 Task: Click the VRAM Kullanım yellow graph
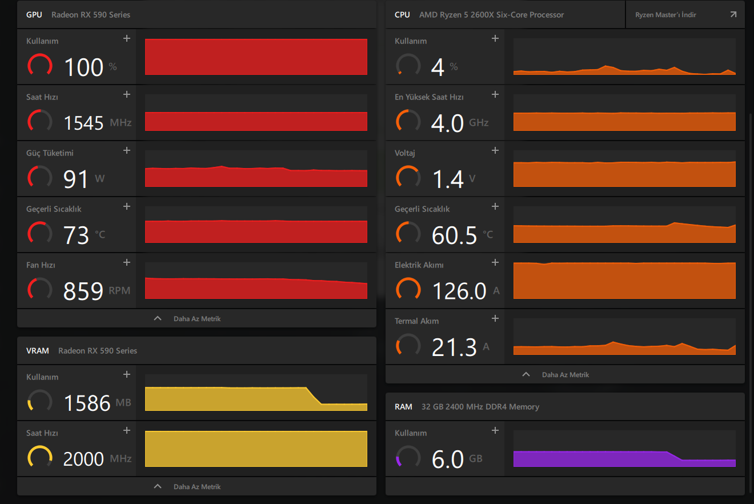coord(256,393)
